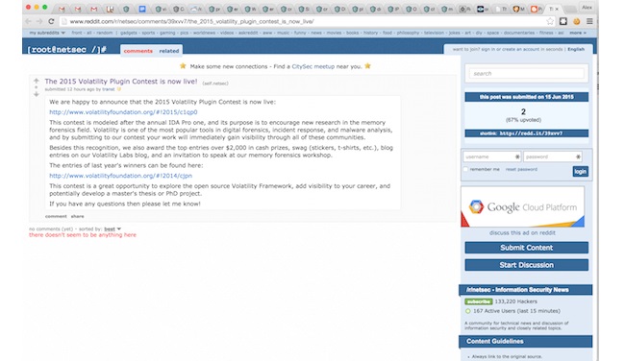Click the share link under the post
Image resolution: width=625 pixels, height=361 pixels.
click(x=77, y=216)
